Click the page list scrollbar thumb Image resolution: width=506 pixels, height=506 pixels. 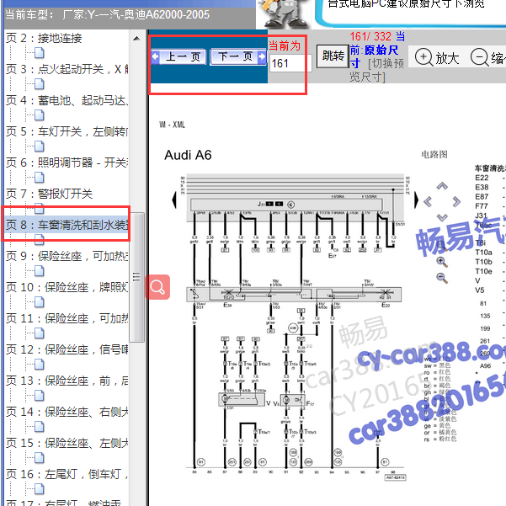click(x=136, y=277)
